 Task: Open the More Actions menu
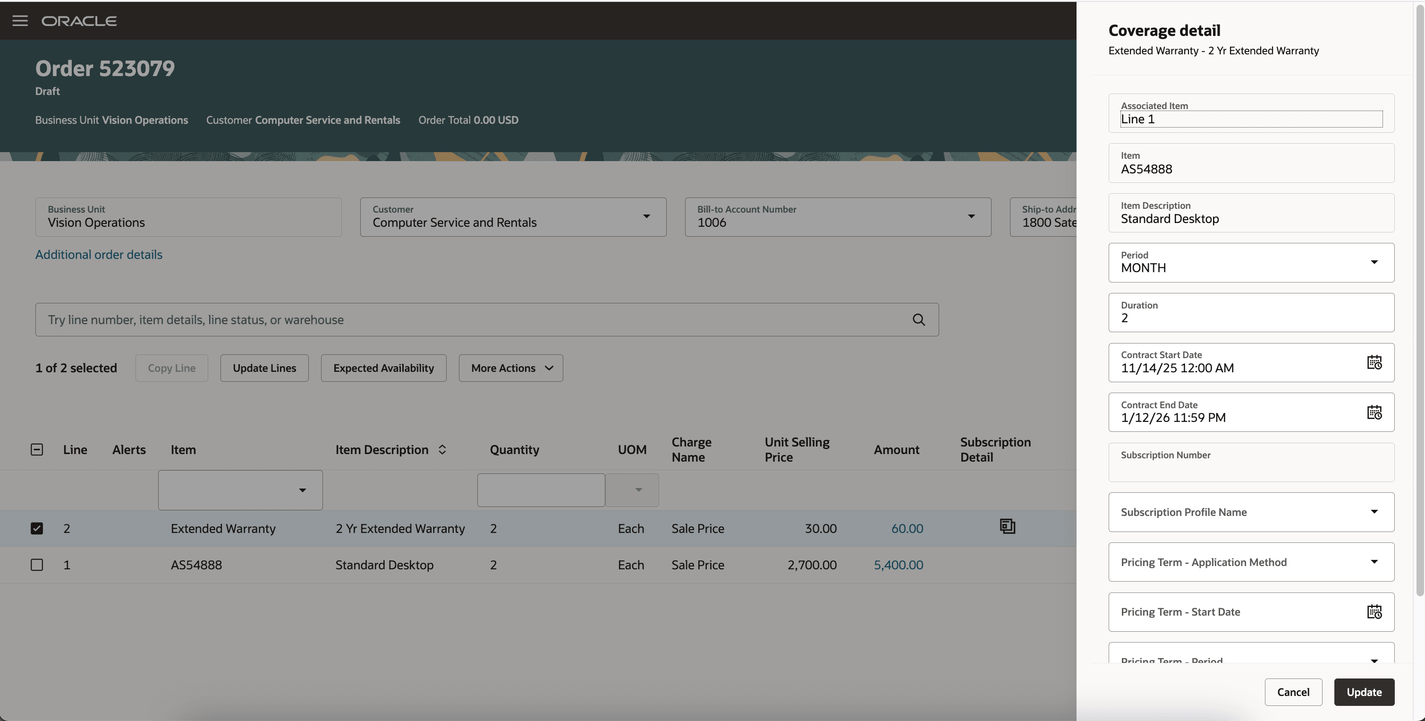click(510, 368)
